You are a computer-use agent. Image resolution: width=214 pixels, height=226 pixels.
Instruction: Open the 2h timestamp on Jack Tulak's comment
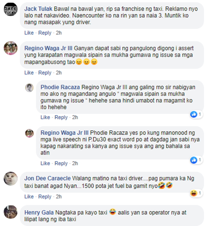tap(59, 33)
